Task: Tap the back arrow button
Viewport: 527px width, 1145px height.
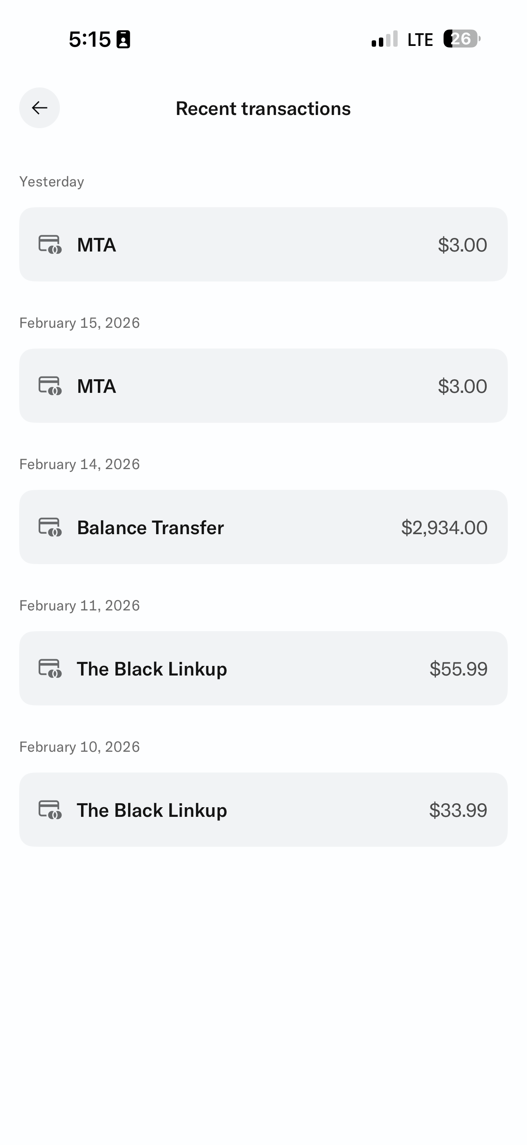Action: [40, 108]
